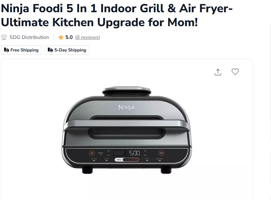Select the Free Shipping label text
Image resolution: width=271 pixels, height=200 pixels.
coord(25,50)
